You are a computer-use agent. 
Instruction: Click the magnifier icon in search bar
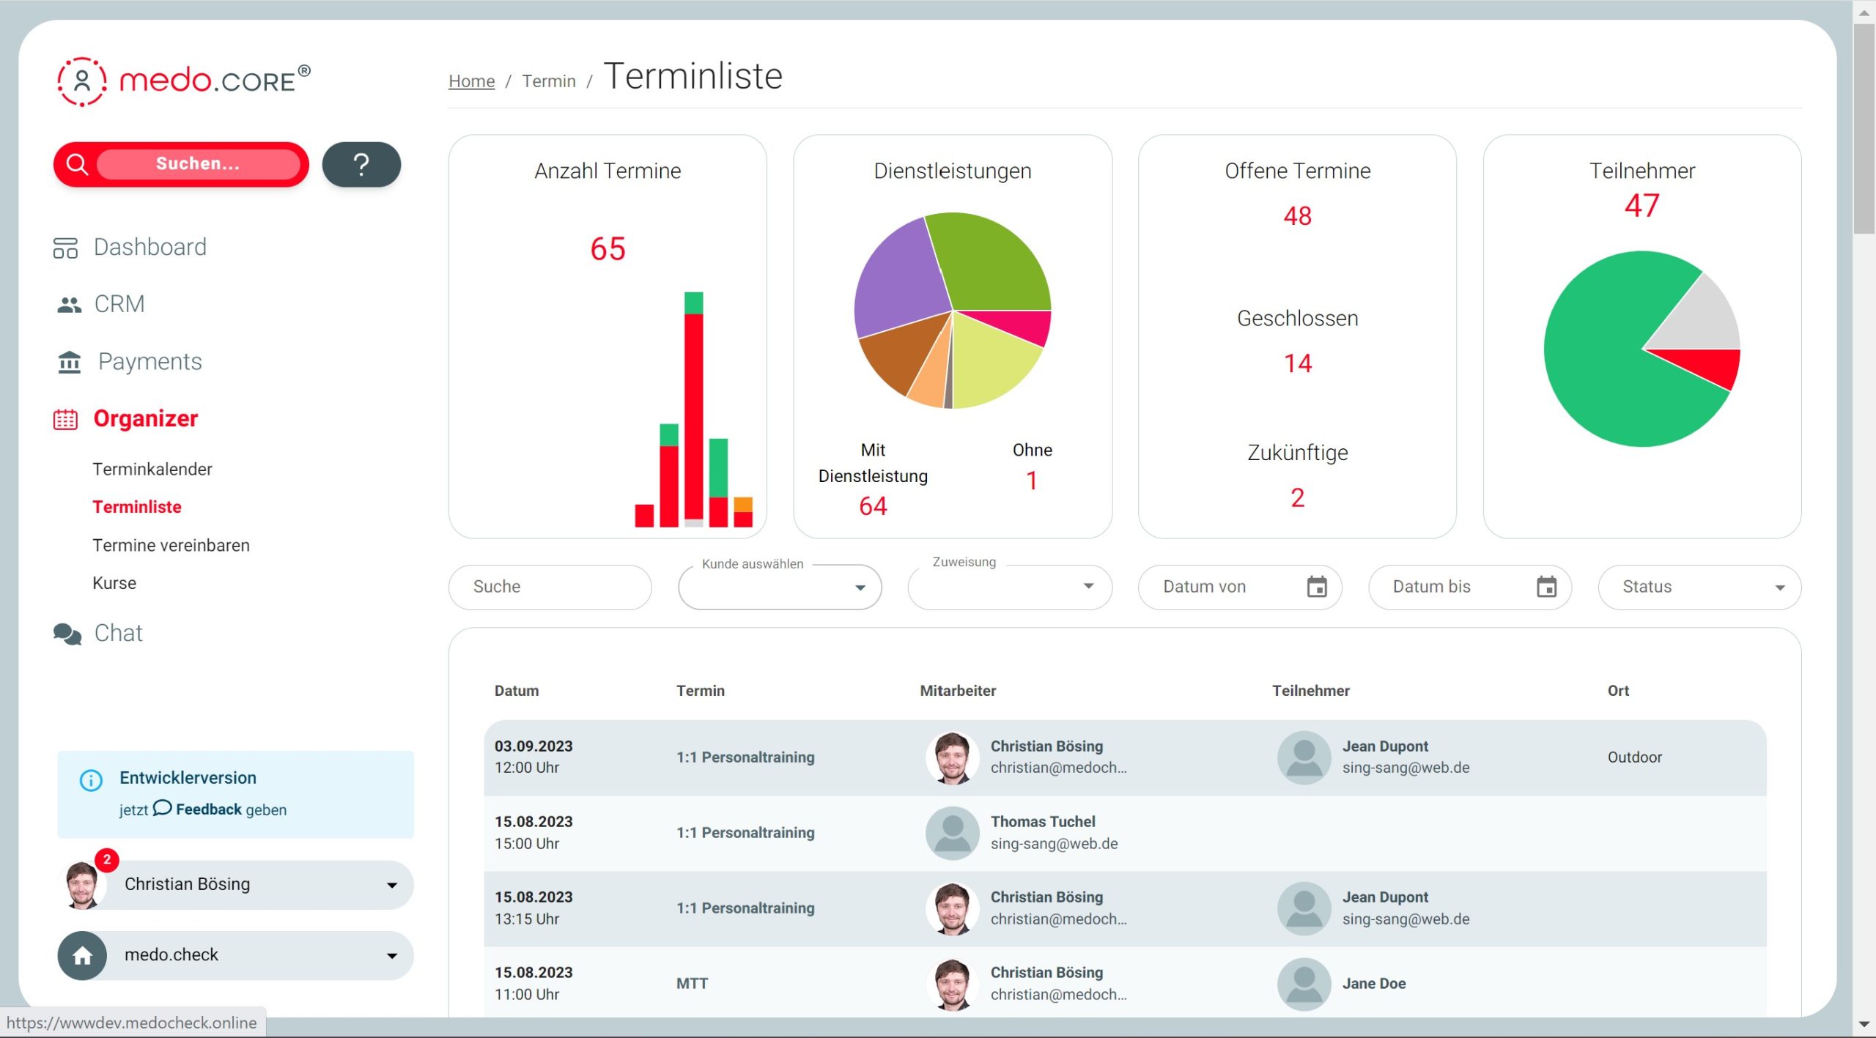(77, 164)
